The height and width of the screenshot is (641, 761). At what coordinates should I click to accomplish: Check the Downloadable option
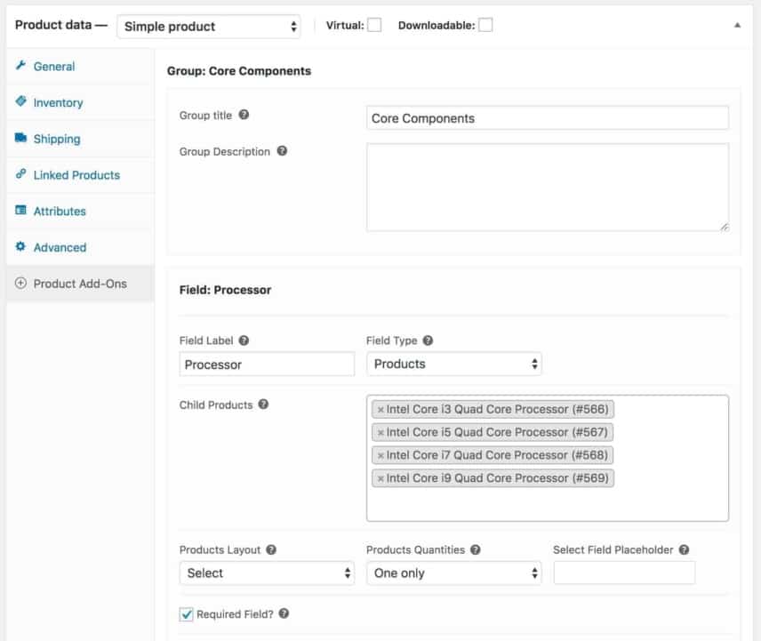click(485, 26)
